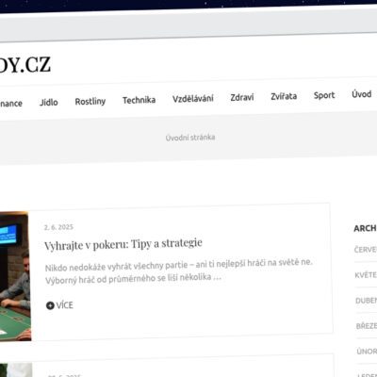Click the partially visible finance menu item
377x377 pixels.
(11, 104)
